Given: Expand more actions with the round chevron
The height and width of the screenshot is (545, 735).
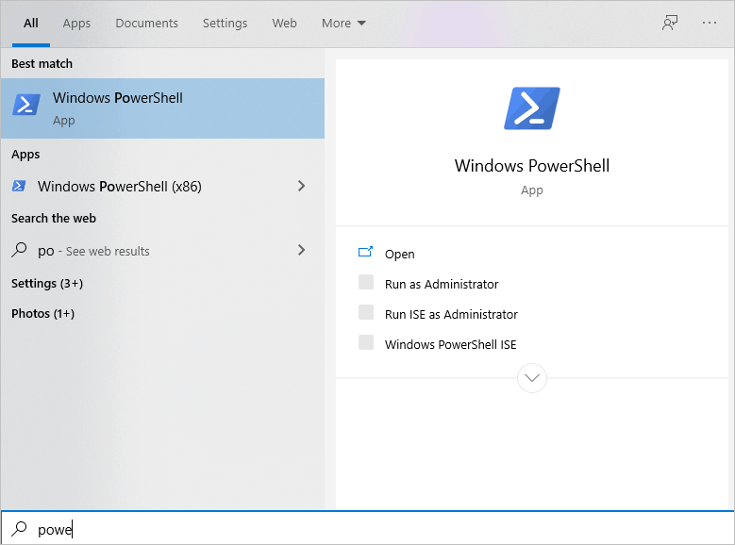Looking at the screenshot, I should [531, 378].
